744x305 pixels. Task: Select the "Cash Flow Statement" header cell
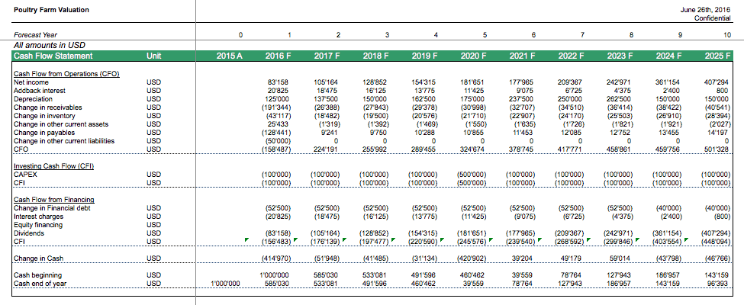(x=53, y=56)
